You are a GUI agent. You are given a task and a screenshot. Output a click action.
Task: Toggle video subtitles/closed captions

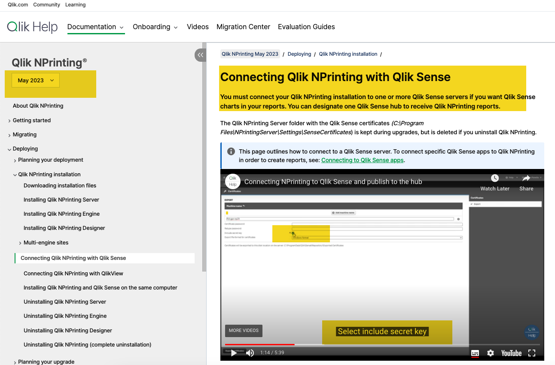coord(475,353)
